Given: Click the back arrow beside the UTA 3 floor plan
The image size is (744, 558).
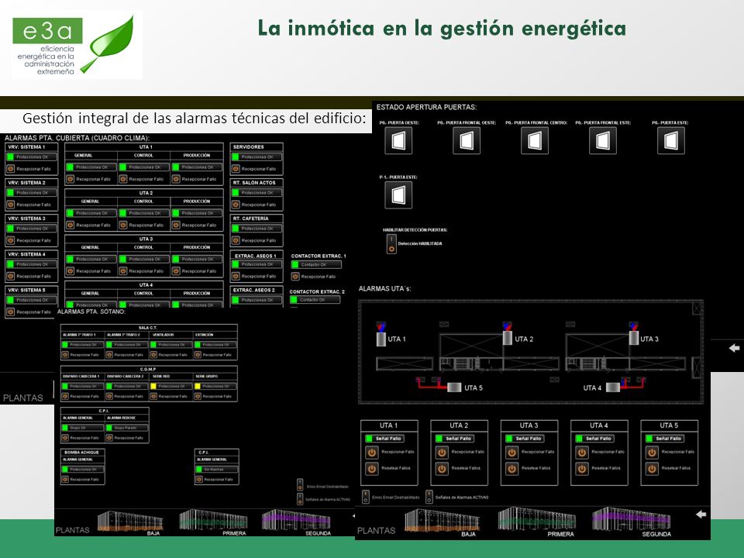Looking at the screenshot, I should (734, 348).
